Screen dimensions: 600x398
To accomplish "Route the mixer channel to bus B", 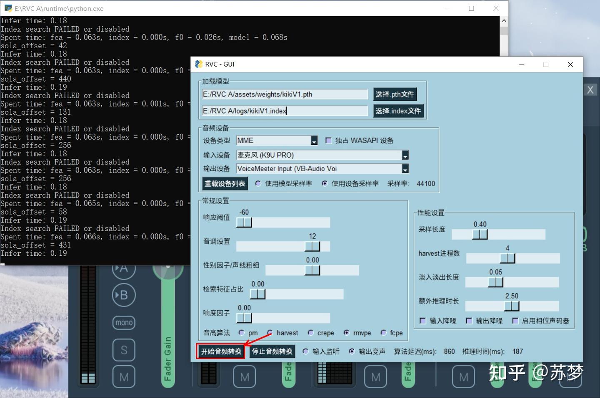I will 123,295.
